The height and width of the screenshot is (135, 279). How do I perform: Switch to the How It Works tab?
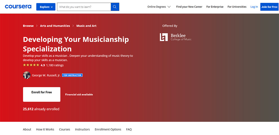tap(45, 129)
